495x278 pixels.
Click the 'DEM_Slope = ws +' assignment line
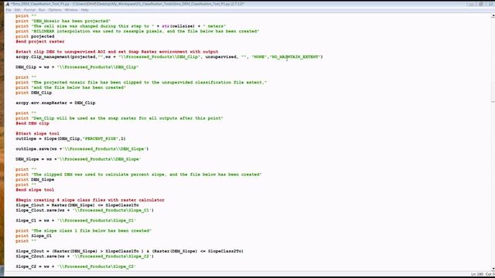(78, 159)
